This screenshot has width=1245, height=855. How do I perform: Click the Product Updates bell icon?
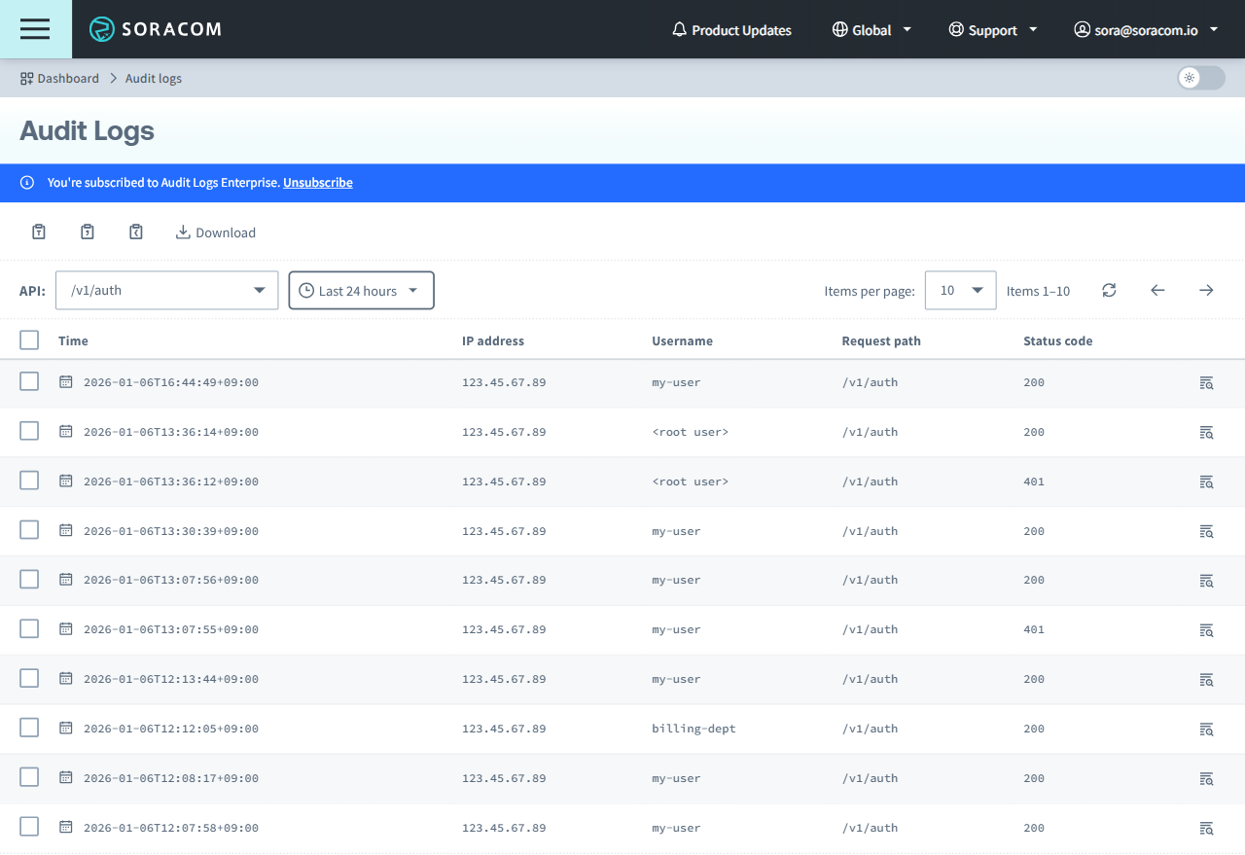tap(678, 29)
